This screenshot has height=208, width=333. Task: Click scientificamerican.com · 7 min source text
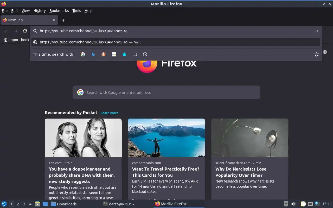tap(238, 163)
